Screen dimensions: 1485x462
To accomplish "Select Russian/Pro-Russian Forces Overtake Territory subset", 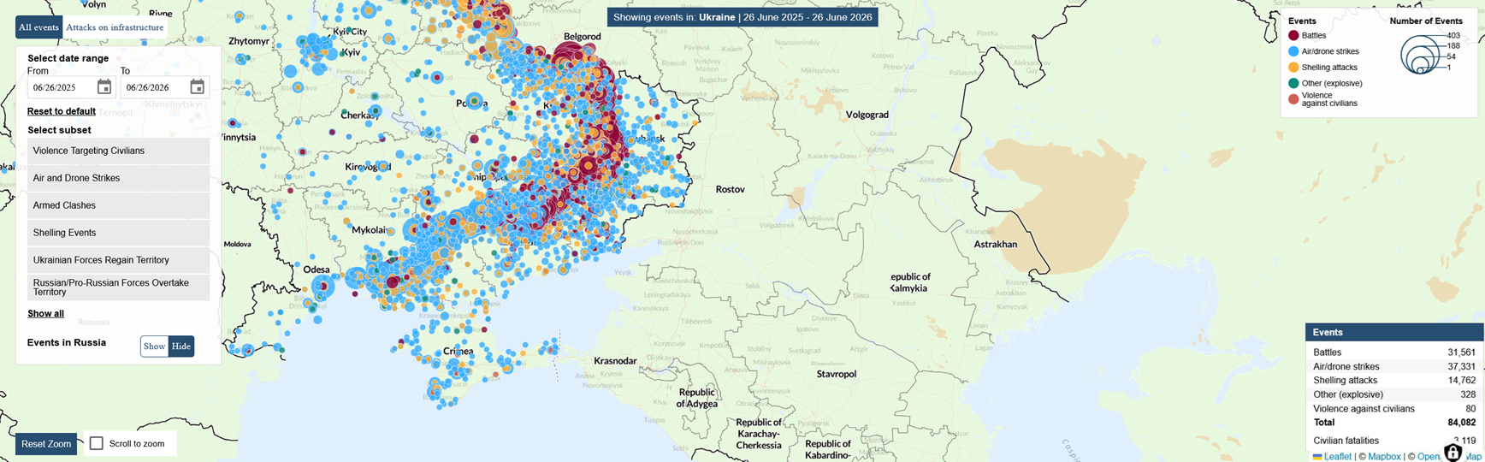I will coord(118,287).
